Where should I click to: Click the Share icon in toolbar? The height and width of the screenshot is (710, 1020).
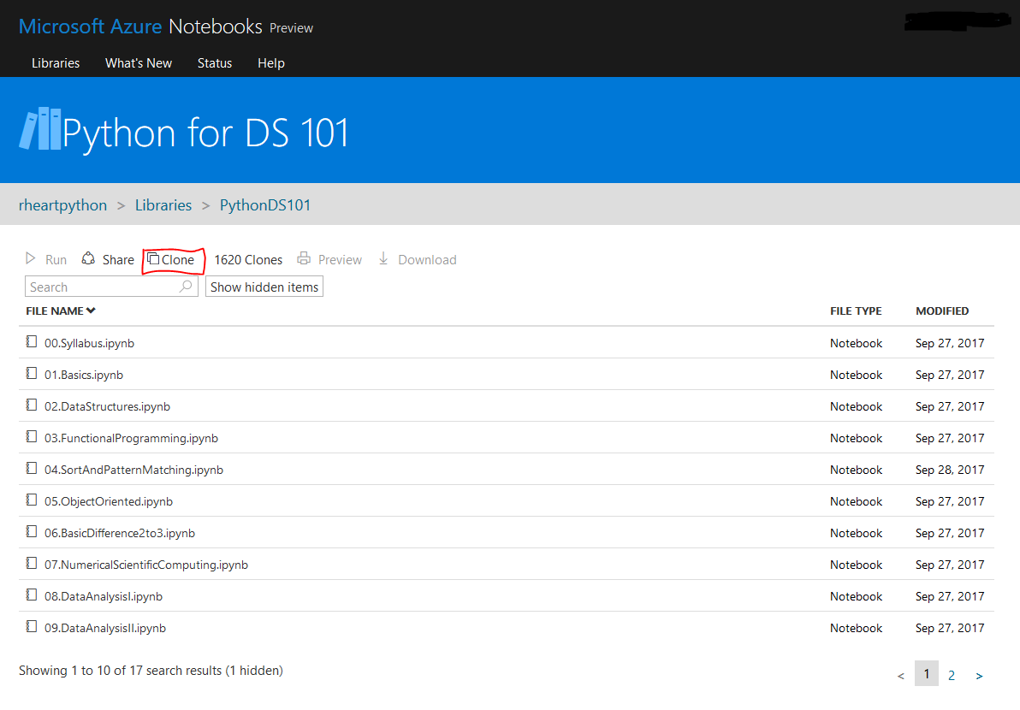tap(88, 258)
